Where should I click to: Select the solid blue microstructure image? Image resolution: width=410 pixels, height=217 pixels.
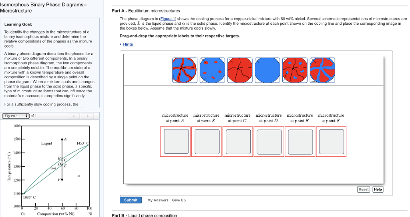267,70
